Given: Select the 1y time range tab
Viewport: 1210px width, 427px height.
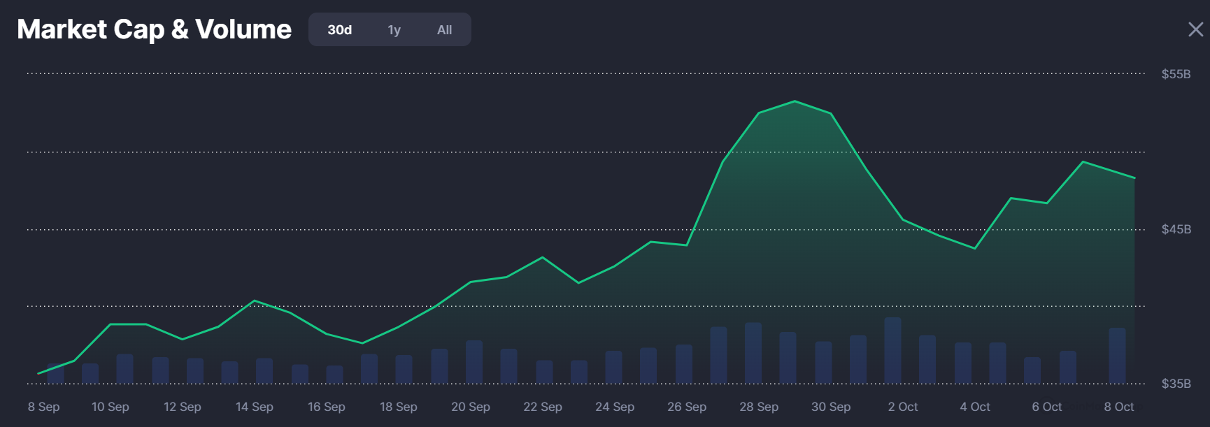Looking at the screenshot, I should pyautogui.click(x=394, y=30).
